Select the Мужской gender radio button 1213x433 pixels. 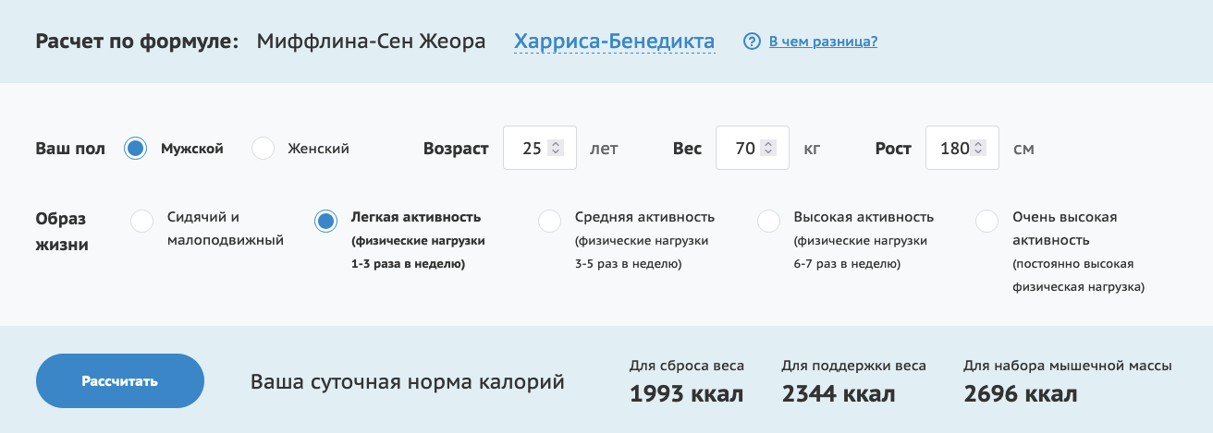tap(136, 148)
